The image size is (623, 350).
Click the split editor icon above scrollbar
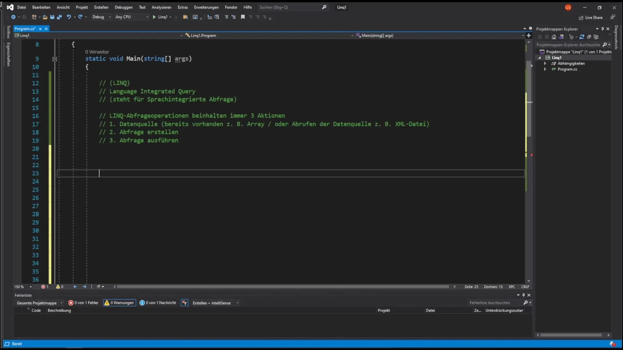pos(529,35)
